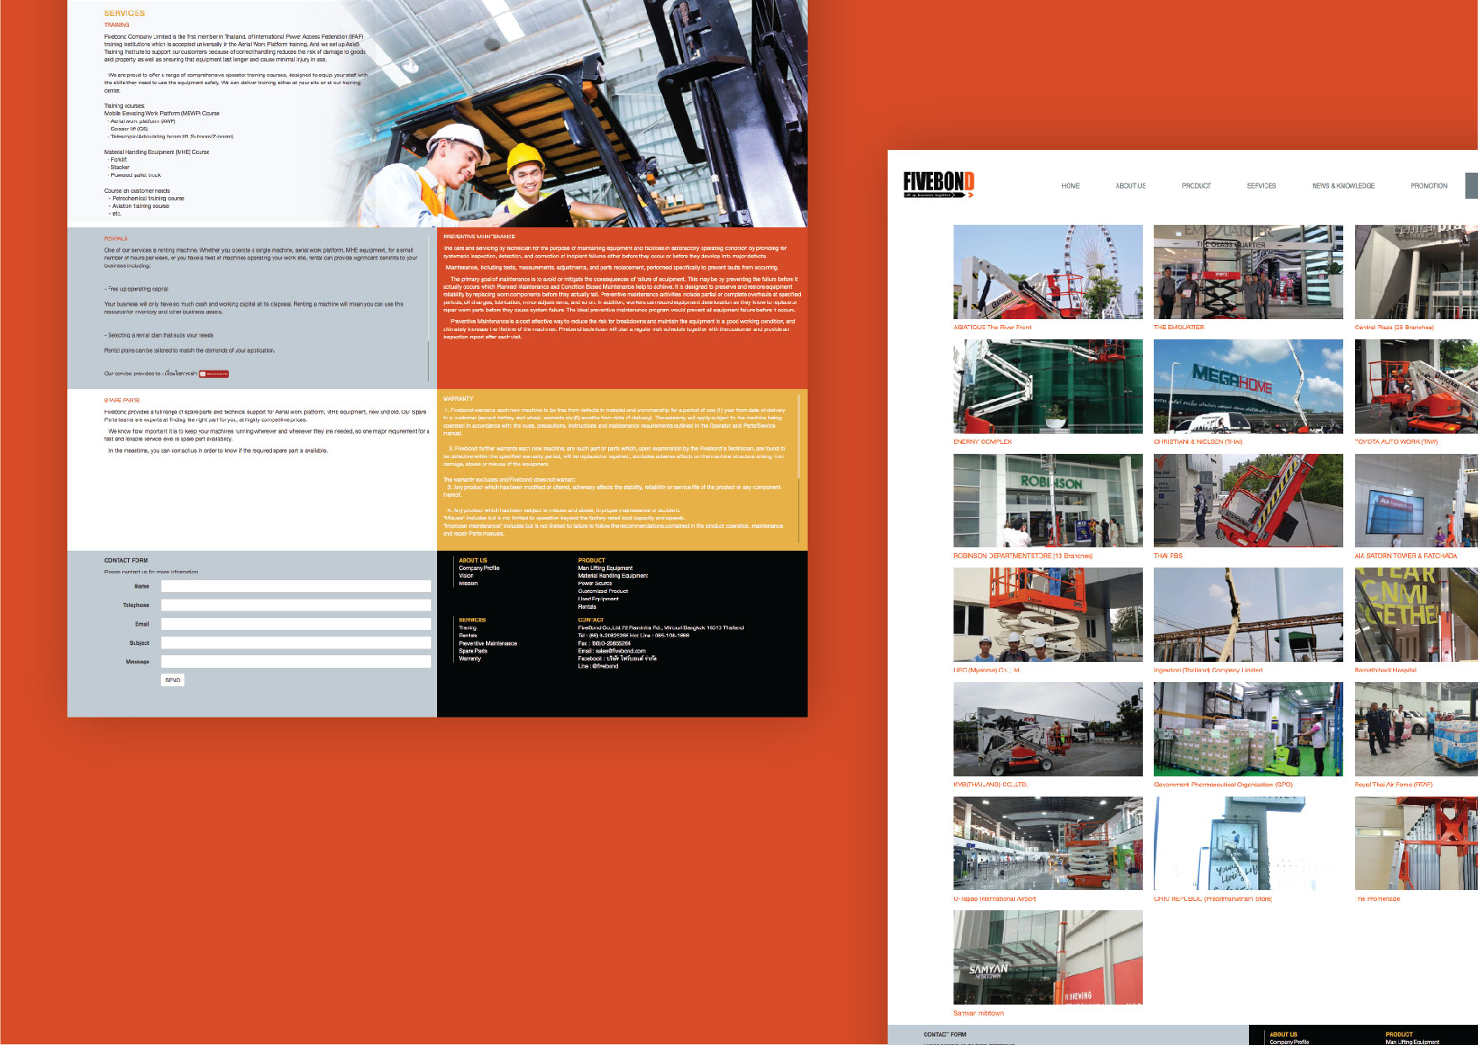Open SERVICES in the top navigation
Image resolution: width=1478 pixels, height=1045 pixels.
click(1261, 186)
